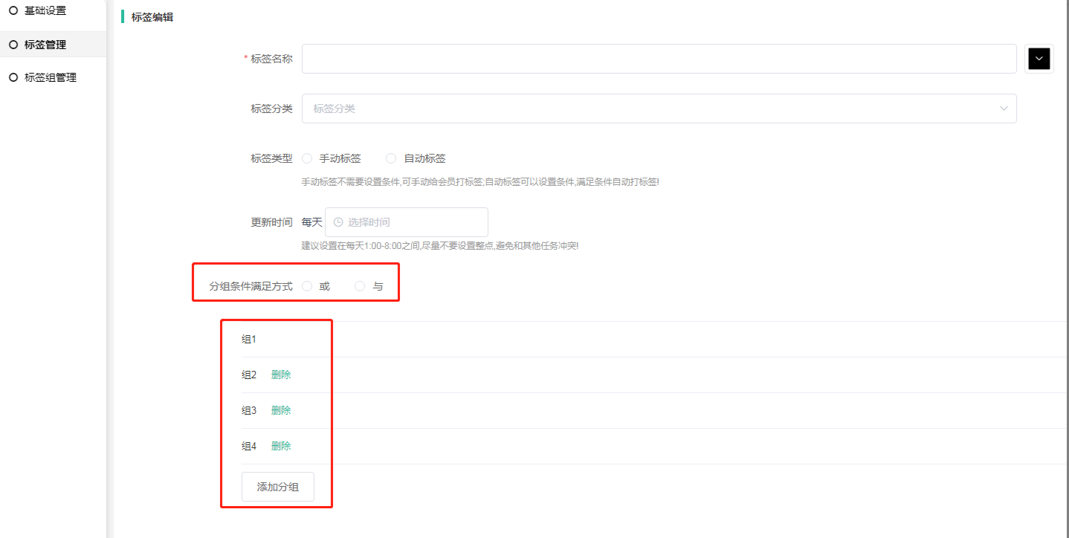The width and height of the screenshot is (1069, 538).
Task: Delete 组2 using its 删除 link
Action: 281,375
